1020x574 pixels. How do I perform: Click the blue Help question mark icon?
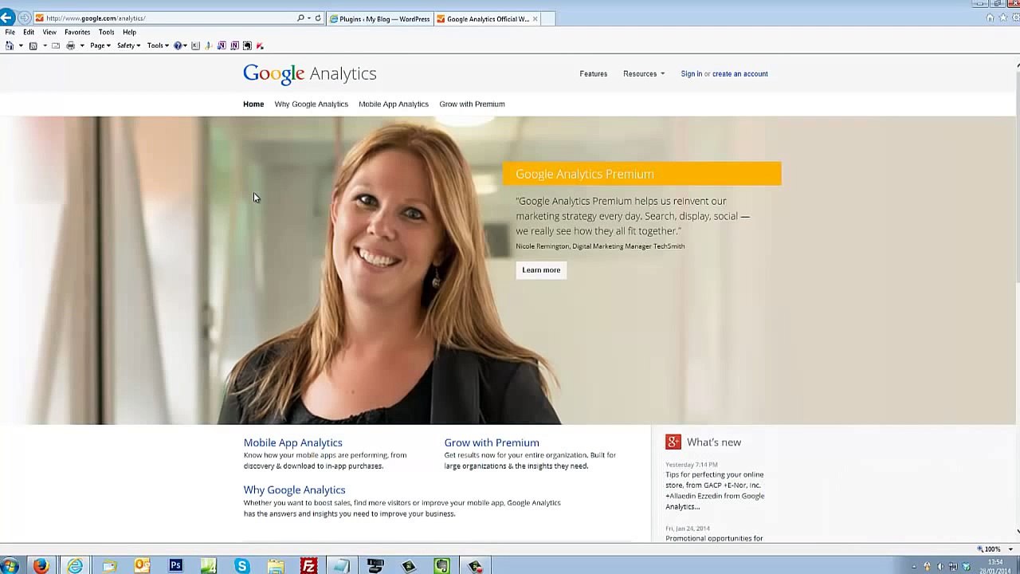click(178, 45)
